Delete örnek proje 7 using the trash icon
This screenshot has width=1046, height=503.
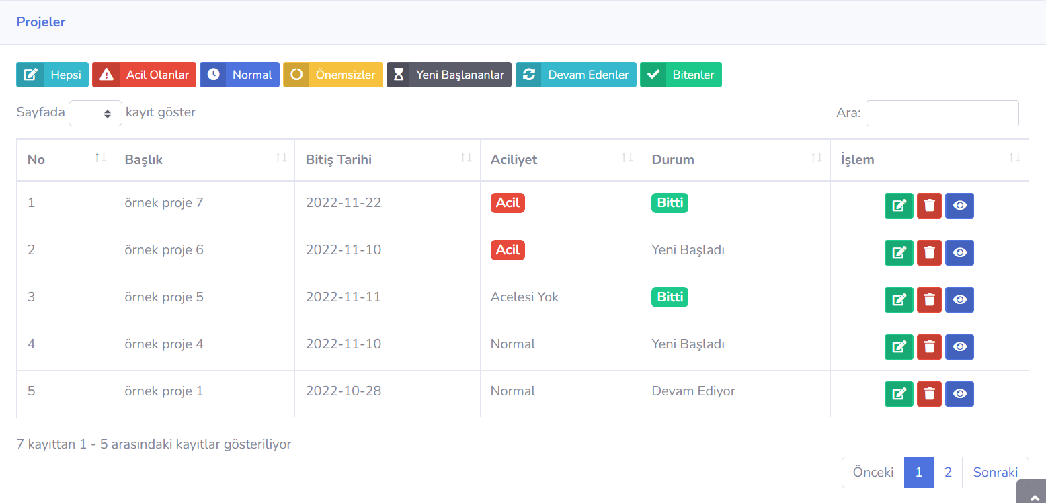click(929, 206)
